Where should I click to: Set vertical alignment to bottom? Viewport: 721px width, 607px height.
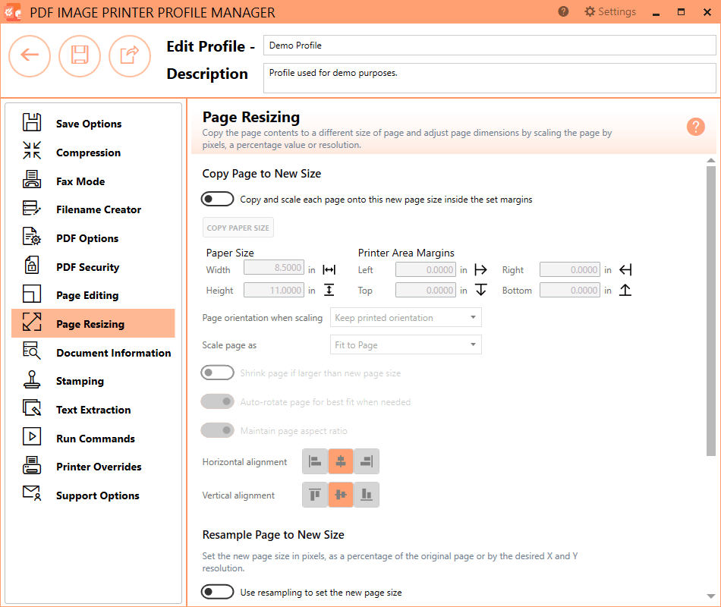click(367, 494)
